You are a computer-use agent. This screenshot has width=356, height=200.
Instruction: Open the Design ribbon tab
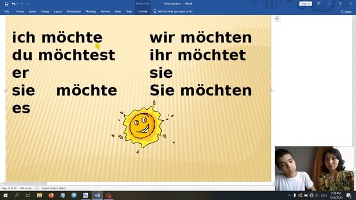click(44, 11)
